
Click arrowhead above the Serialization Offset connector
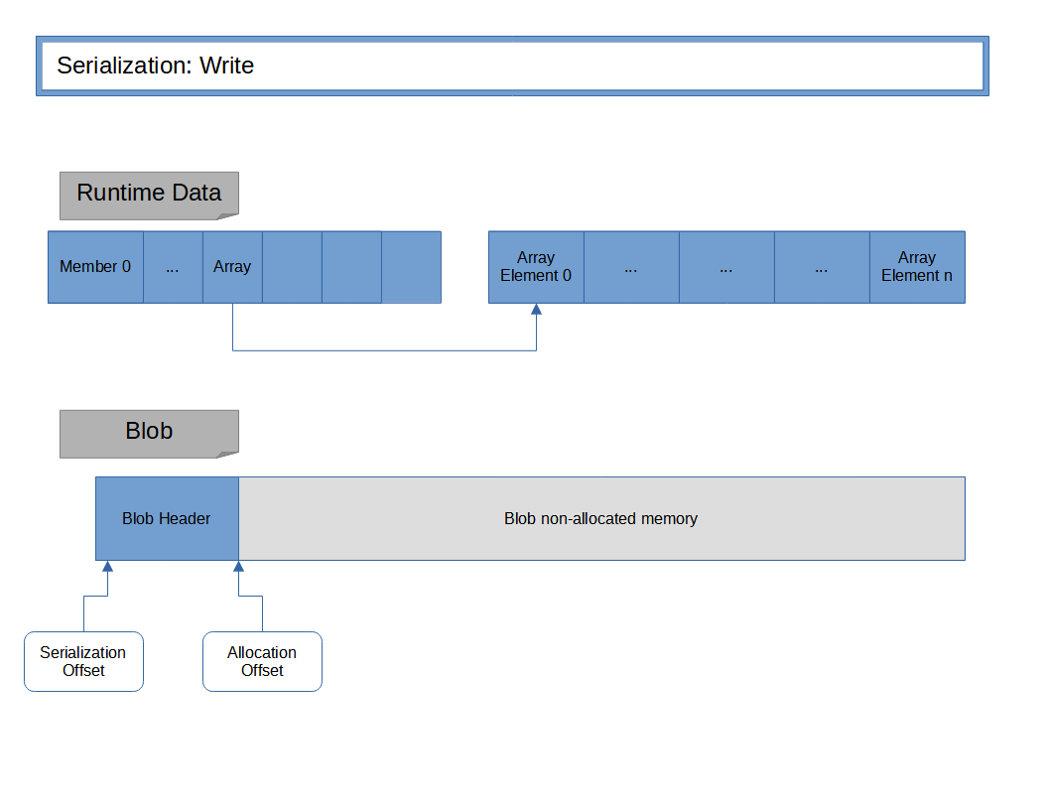tap(107, 567)
